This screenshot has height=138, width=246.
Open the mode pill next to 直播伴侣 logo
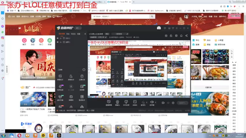[78, 28]
